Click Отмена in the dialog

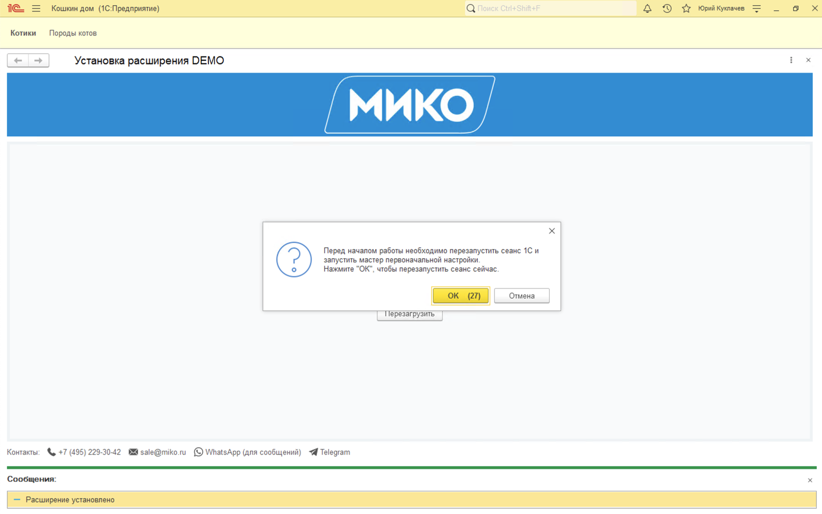[x=522, y=296]
